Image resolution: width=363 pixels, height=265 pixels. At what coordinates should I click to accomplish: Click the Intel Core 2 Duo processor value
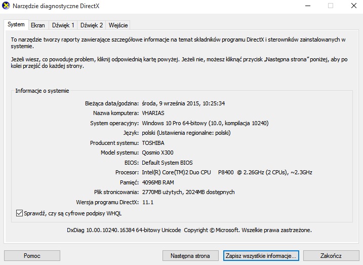(227, 172)
